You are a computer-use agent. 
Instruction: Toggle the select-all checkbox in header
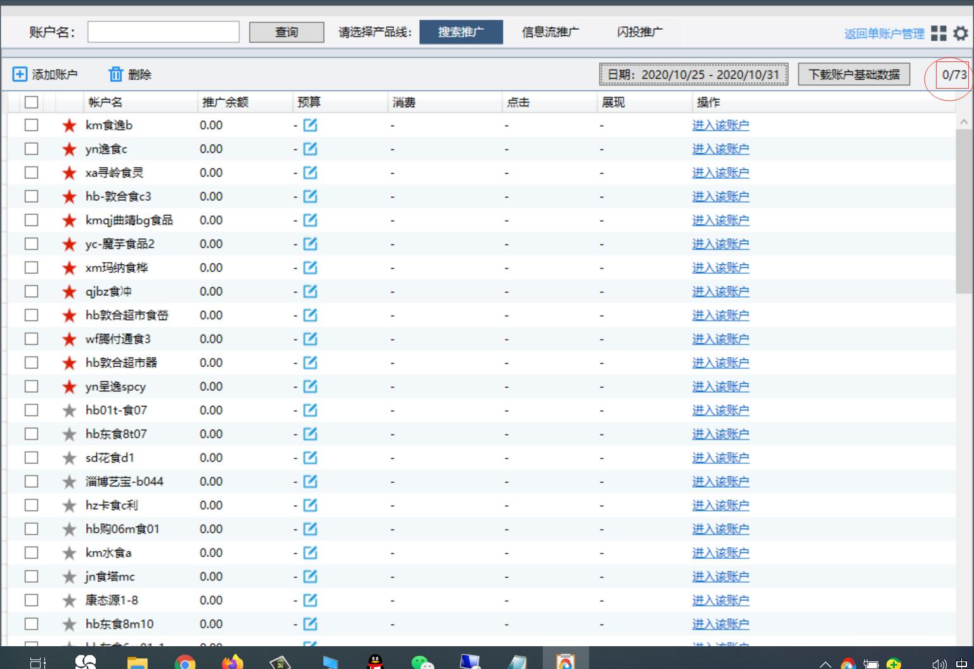(32, 102)
